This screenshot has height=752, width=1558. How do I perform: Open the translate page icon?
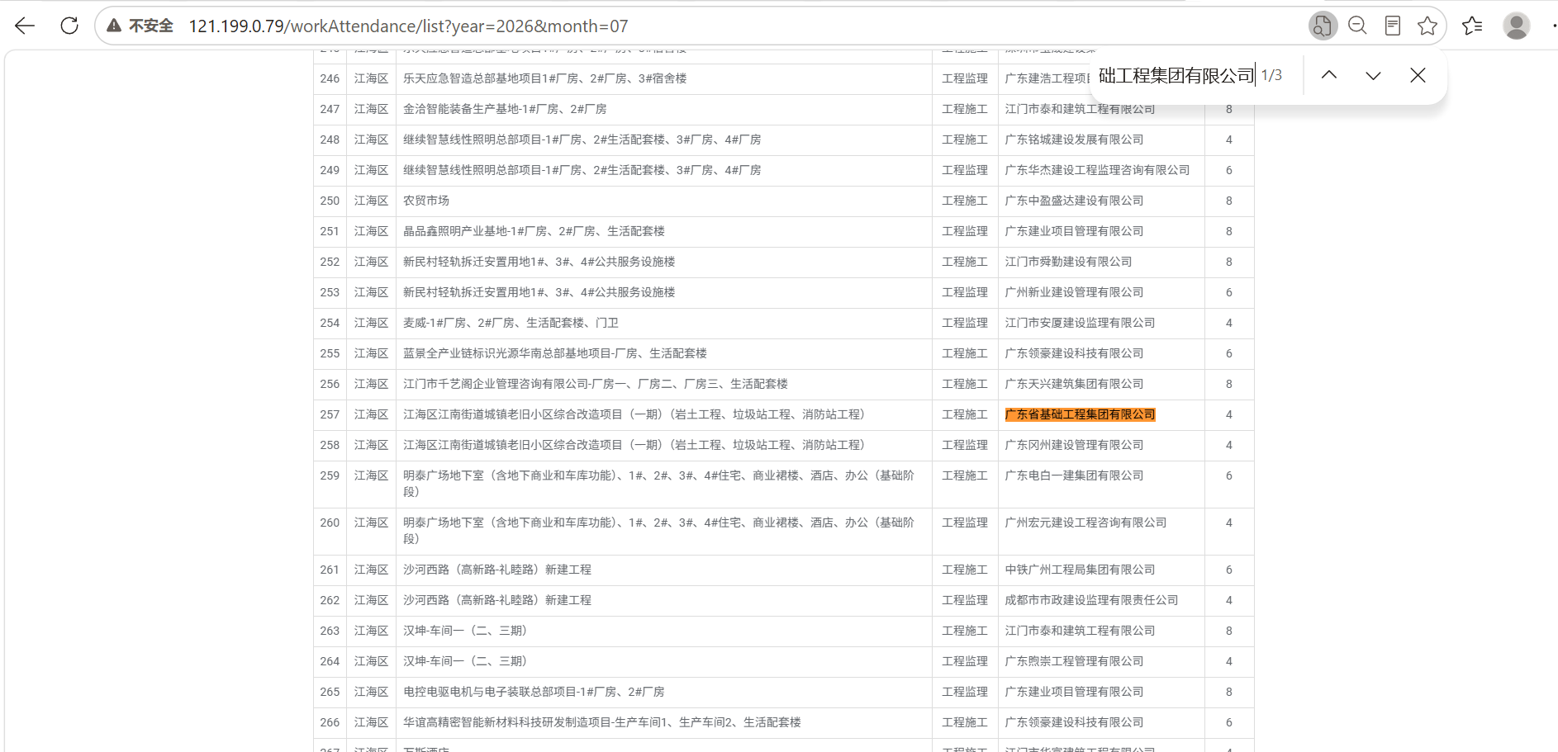click(x=1323, y=26)
